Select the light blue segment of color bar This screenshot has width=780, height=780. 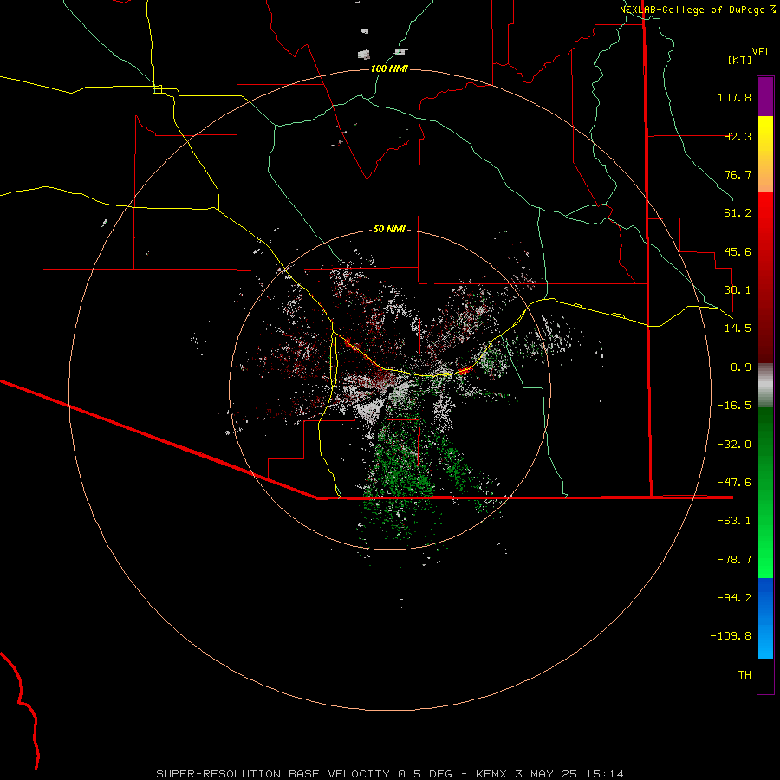(x=765, y=640)
